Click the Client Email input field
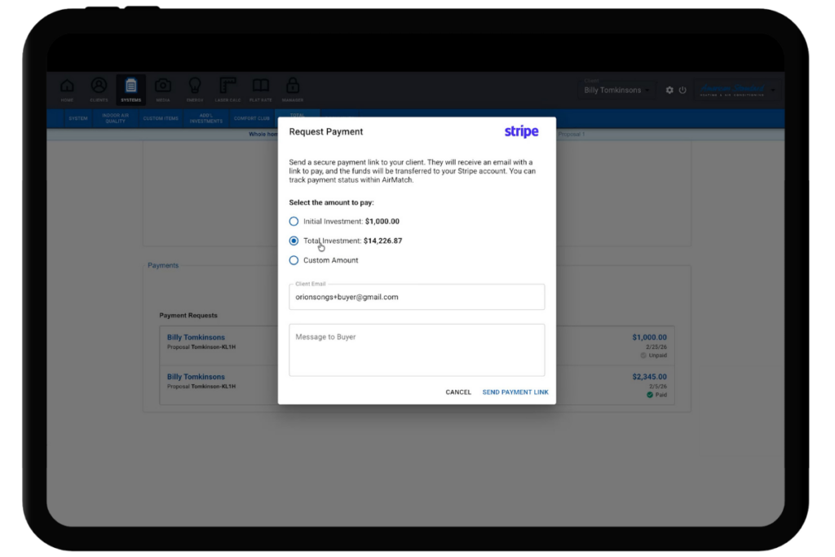The height and width of the screenshot is (557, 835). tap(417, 298)
